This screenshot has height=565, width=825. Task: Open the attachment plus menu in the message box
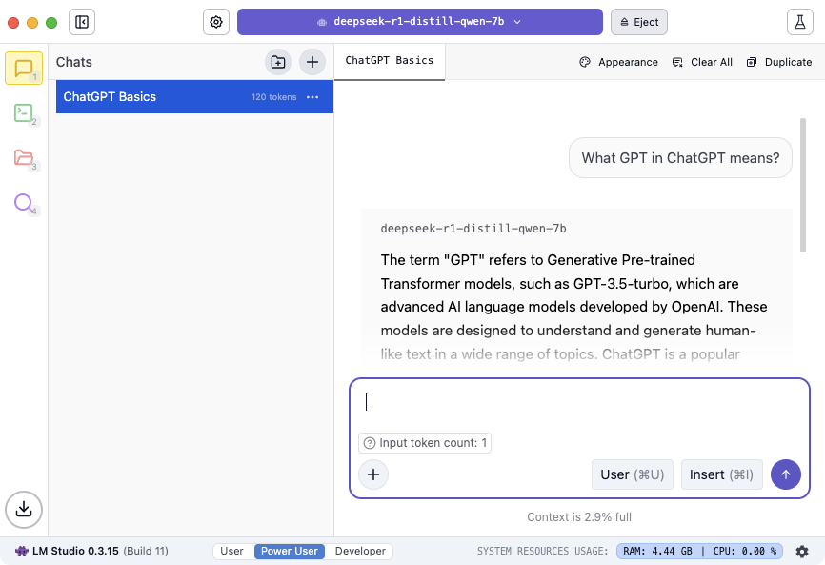coord(373,474)
